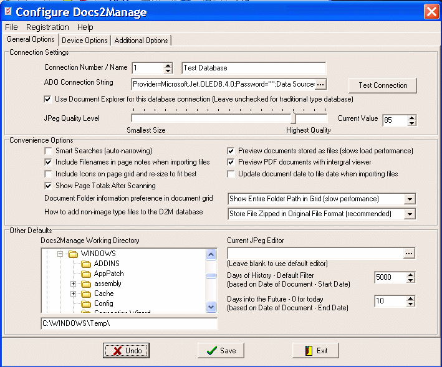Viewport: 442px width, 367px height.
Task: Click the Undo button
Action: pos(126,351)
